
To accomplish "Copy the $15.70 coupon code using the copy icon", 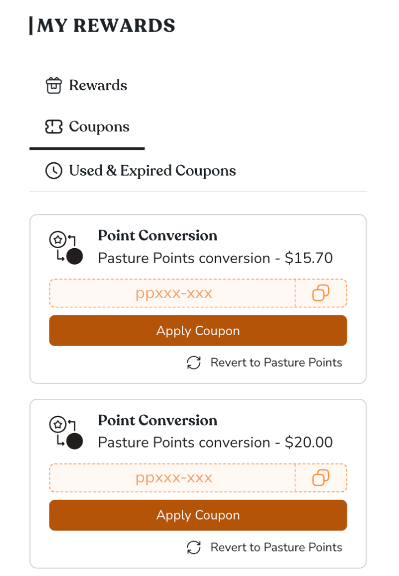I will (x=320, y=293).
